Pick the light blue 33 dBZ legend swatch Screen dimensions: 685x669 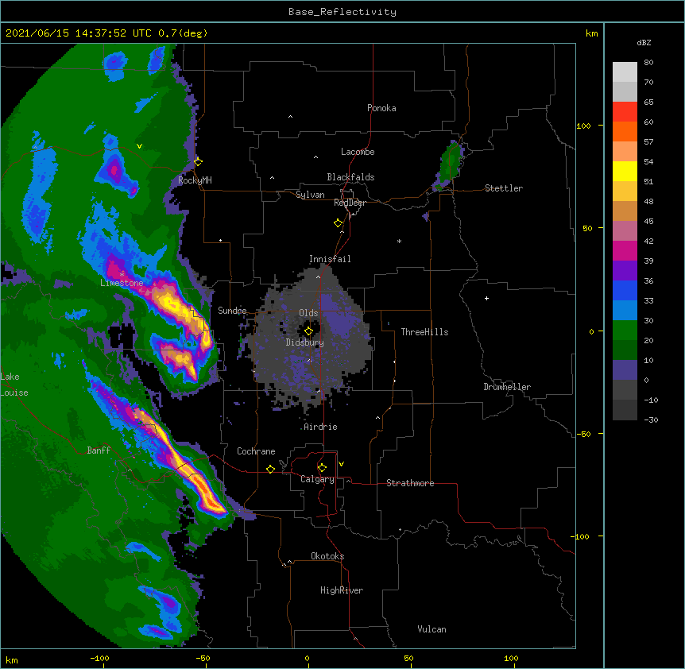tap(625, 311)
